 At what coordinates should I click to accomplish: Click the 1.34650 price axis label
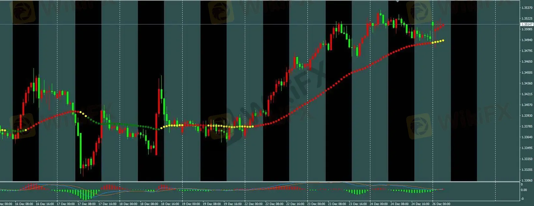point(527,62)
